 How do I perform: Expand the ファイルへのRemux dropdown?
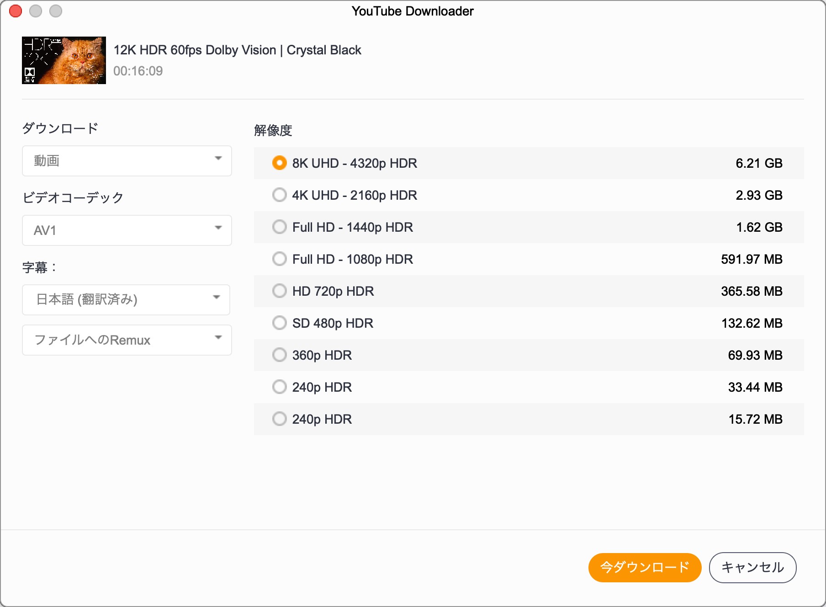click(x=127, y=340)
